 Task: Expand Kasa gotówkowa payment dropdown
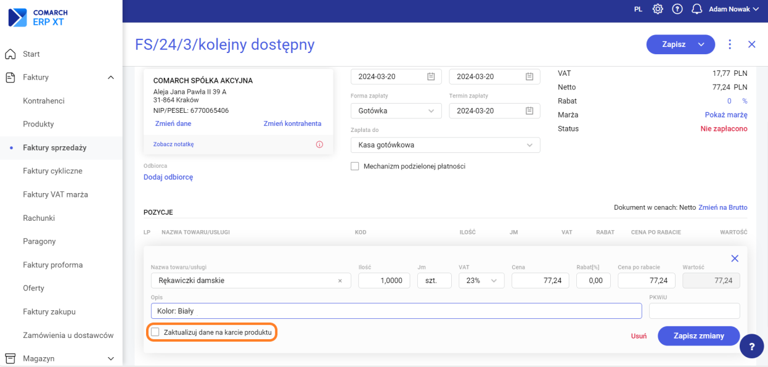pyautogui.click(x=445, y=145)
